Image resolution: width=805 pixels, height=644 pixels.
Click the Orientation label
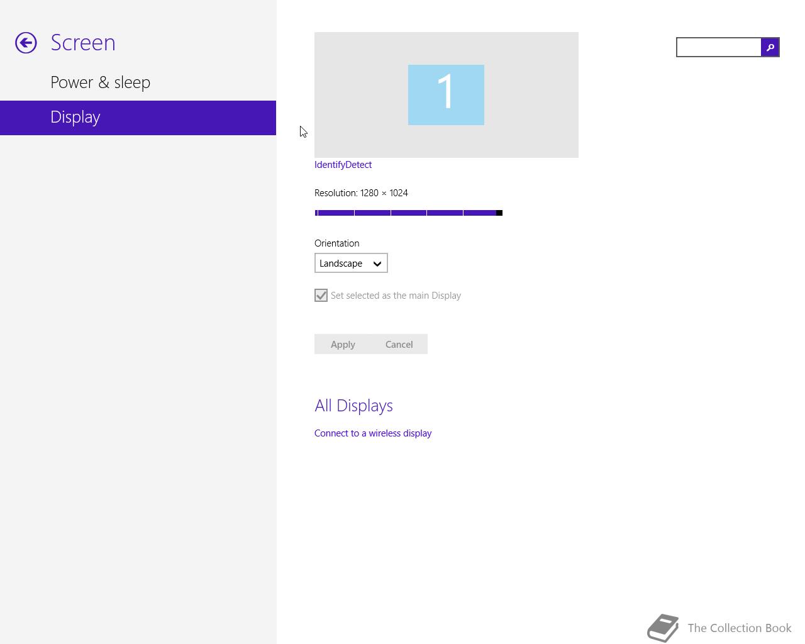(337, 243)
